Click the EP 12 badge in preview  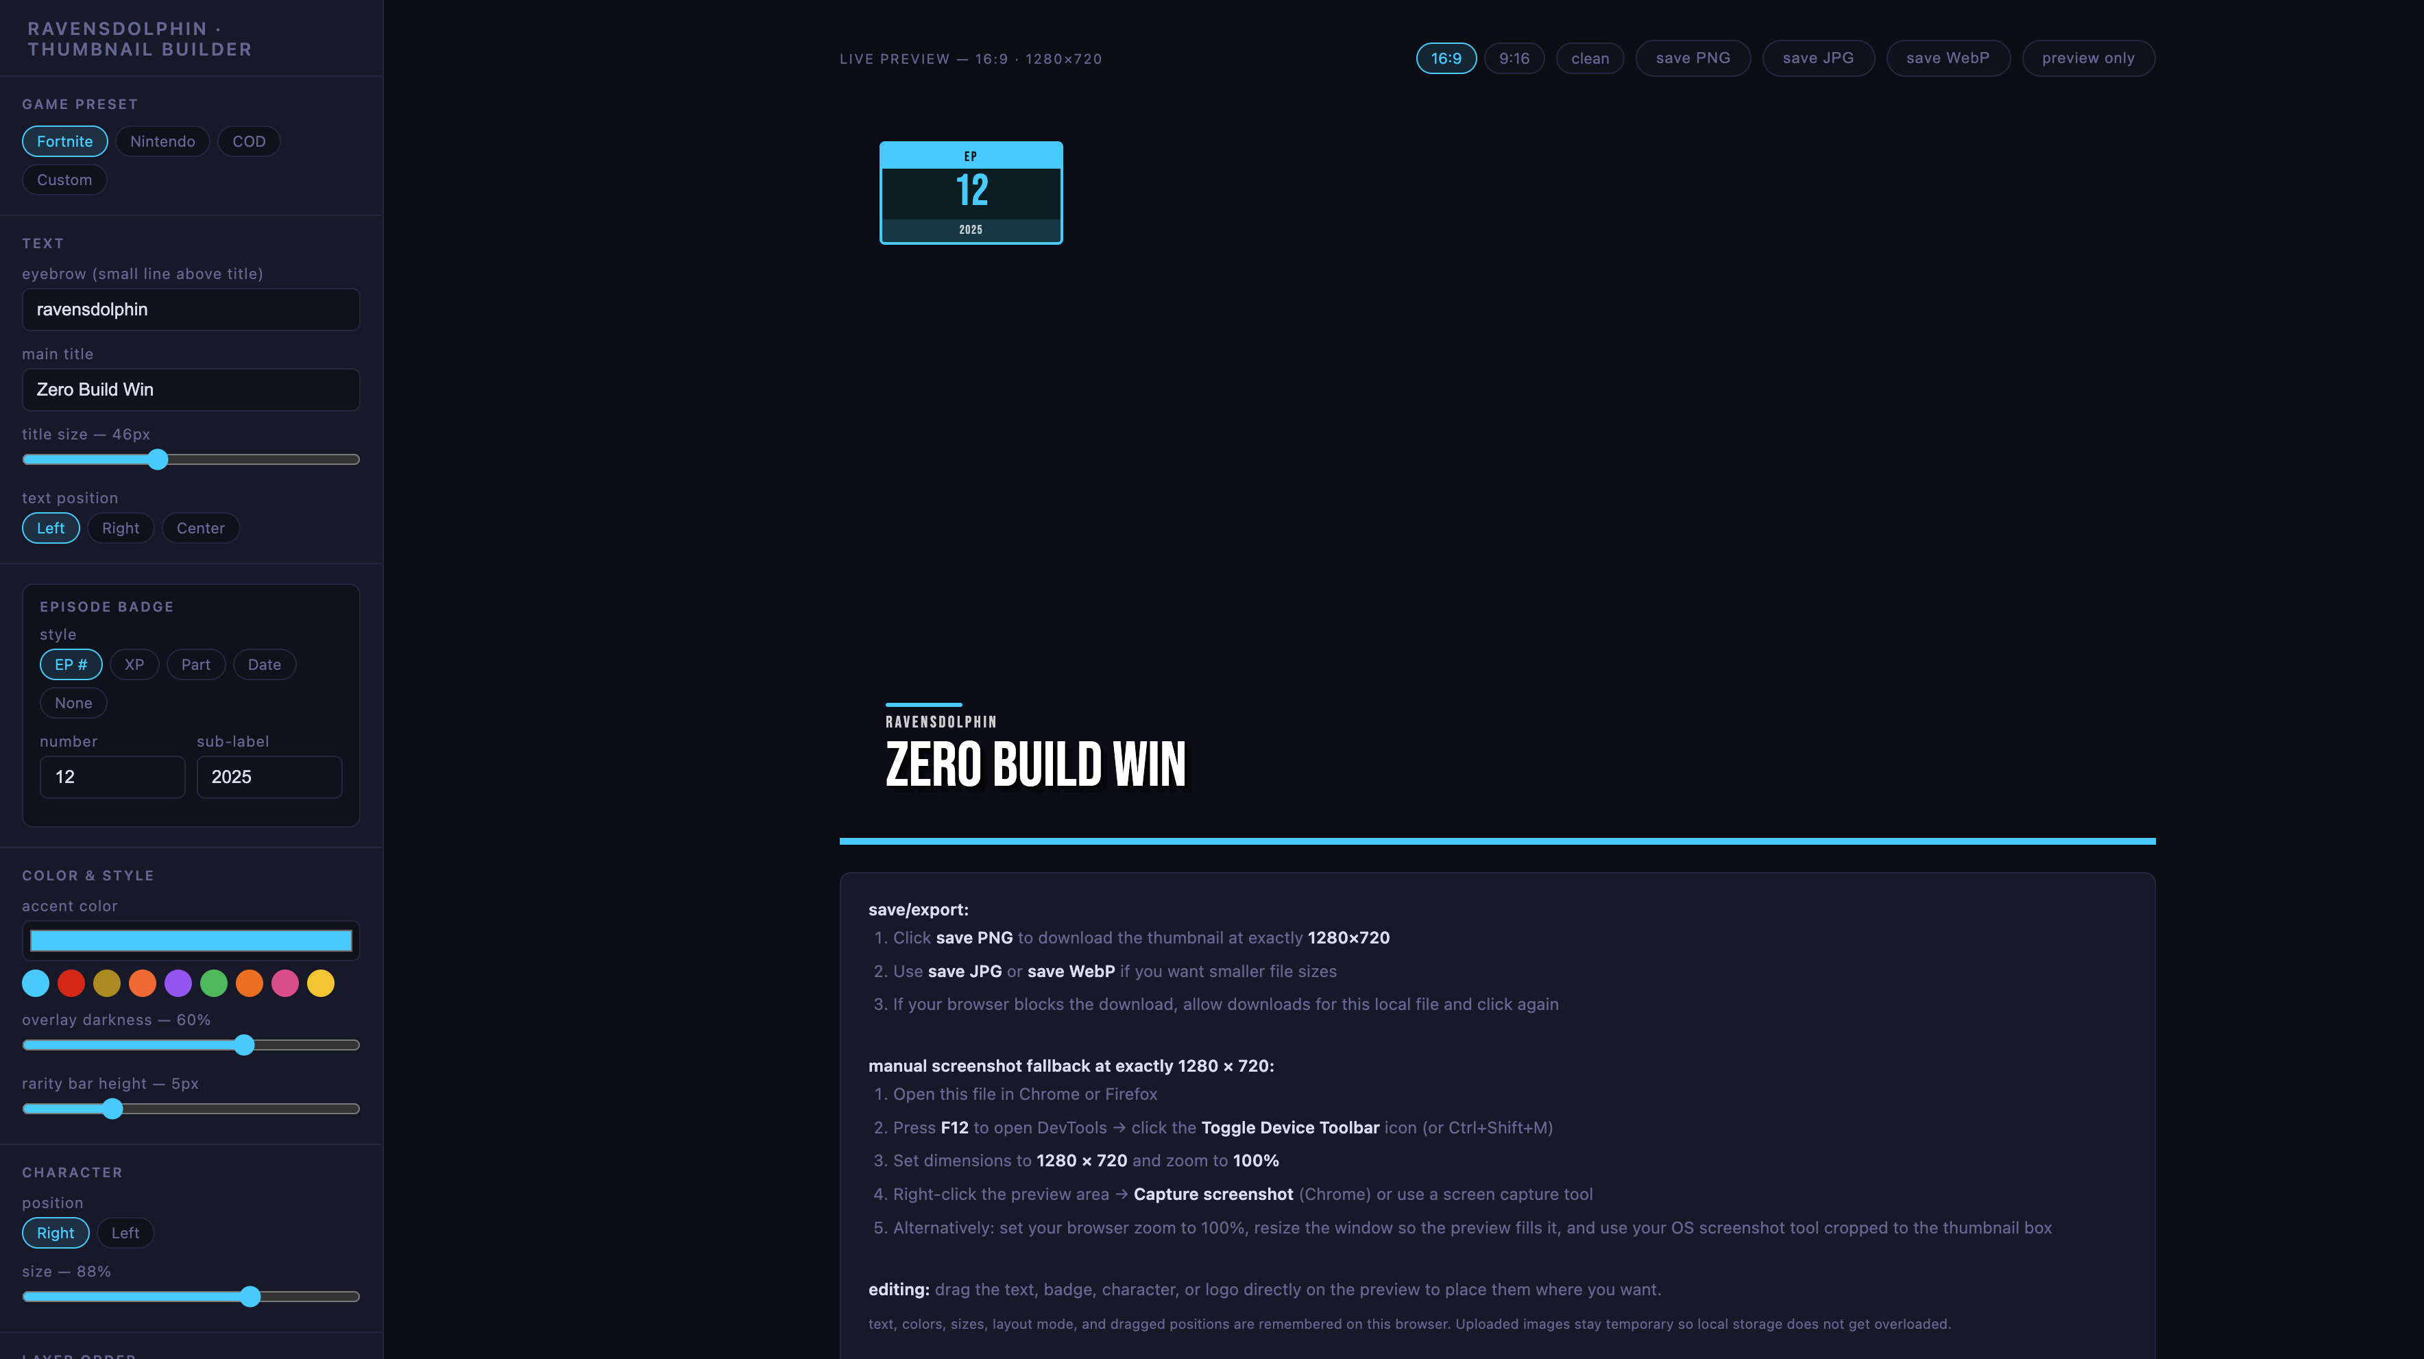970,193
